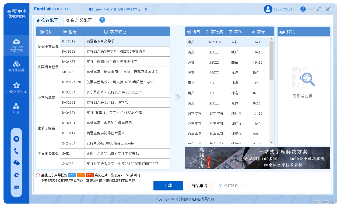Click the phone contact icon

(x=16, y=151)
